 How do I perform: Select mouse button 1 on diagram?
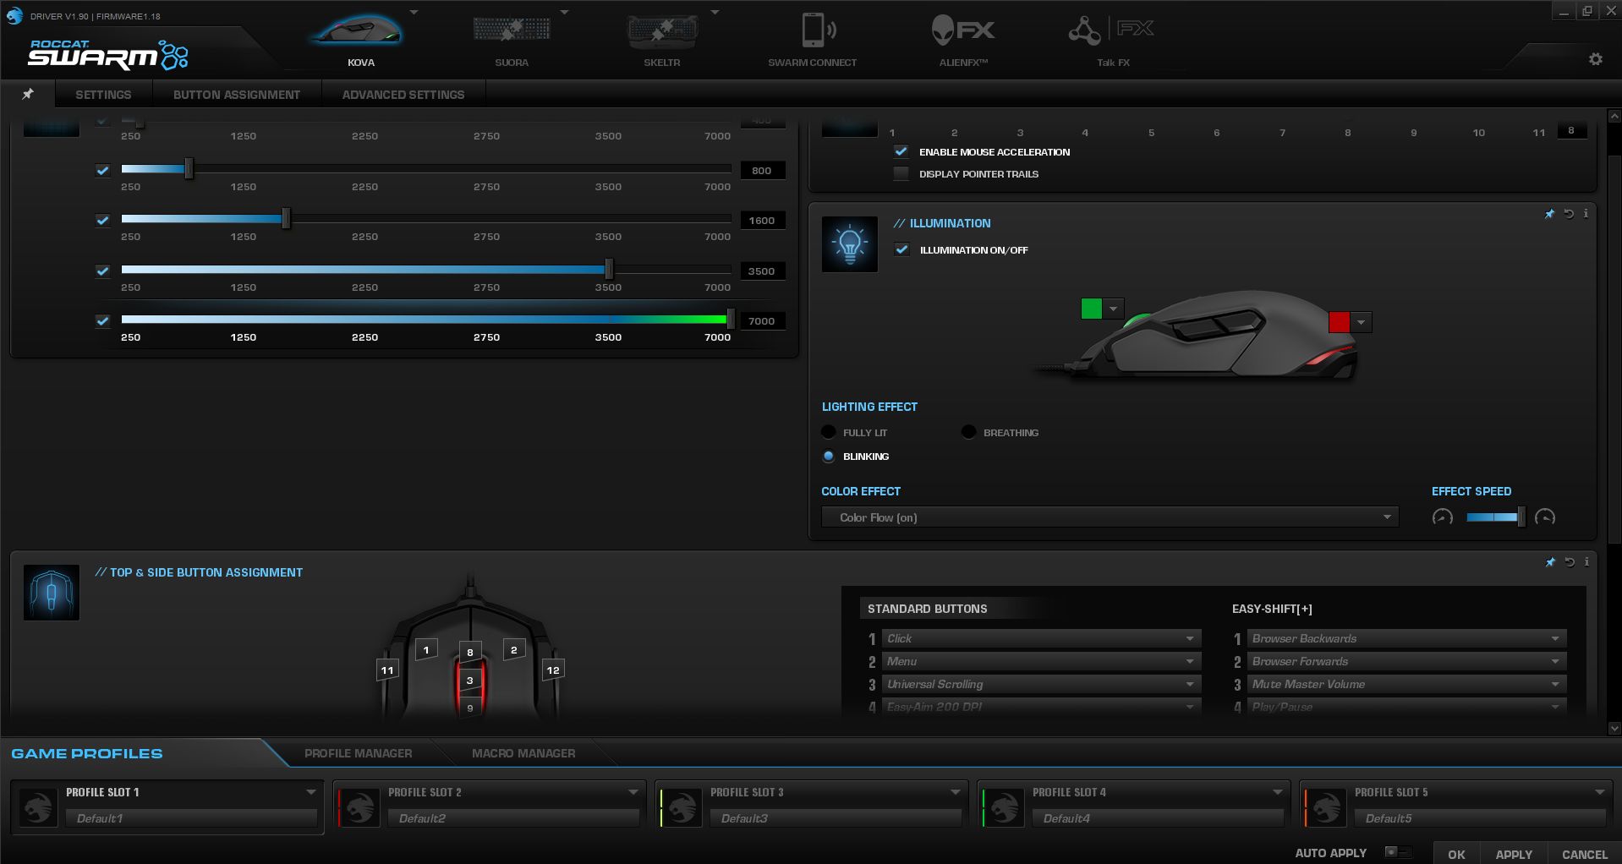[426, 649]
